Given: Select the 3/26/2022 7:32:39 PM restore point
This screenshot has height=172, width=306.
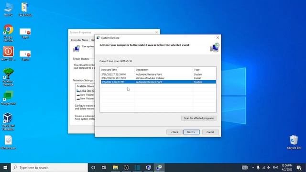Looking at the screenshot, I should pos(158,75).
